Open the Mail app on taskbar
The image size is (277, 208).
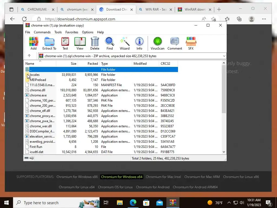(x=160, y=203)
